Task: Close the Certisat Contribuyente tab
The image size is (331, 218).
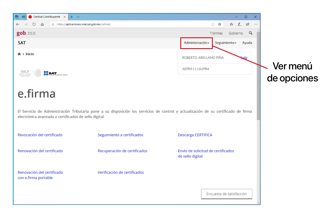Action: pos(65,17)
